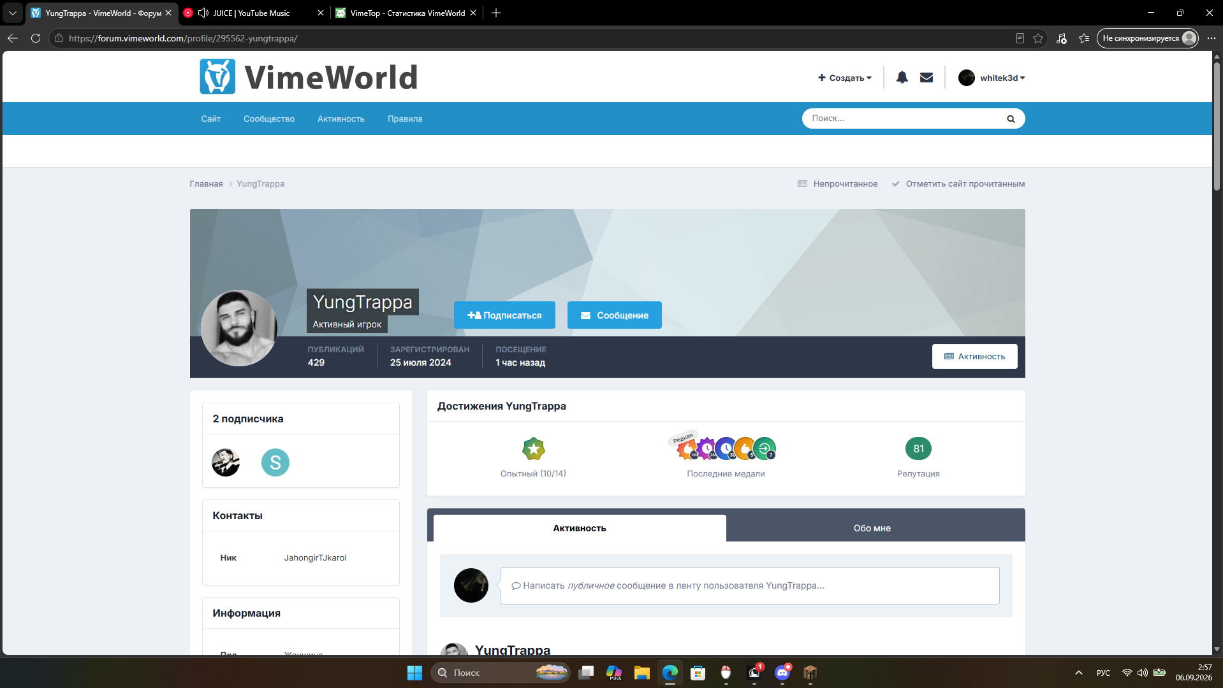Open the Wi-Fi network icon in tray
Viewport: 1223px width, 688px height.
[1127, 673]
